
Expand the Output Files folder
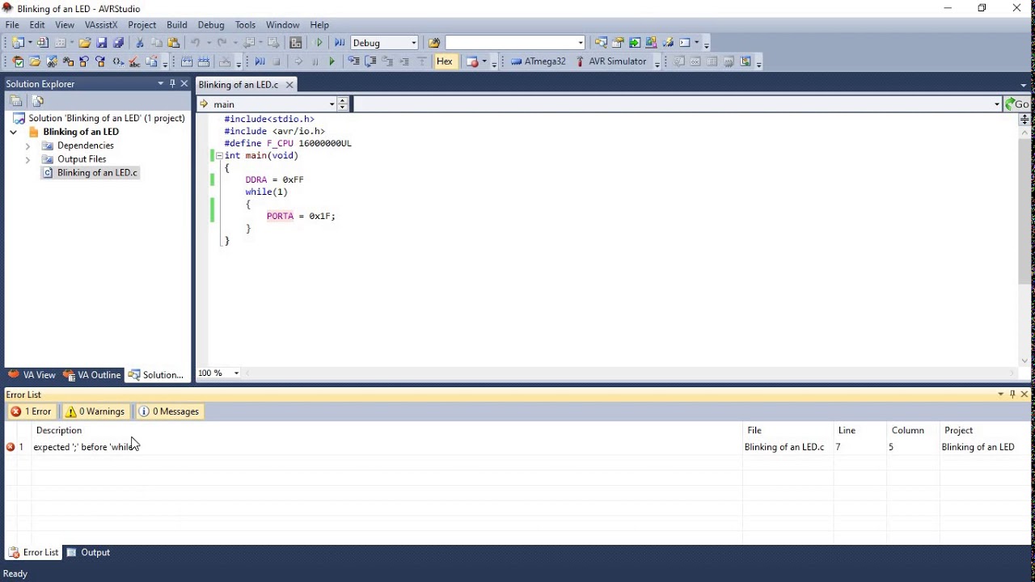pyautogui.click(x=27, y=159)
